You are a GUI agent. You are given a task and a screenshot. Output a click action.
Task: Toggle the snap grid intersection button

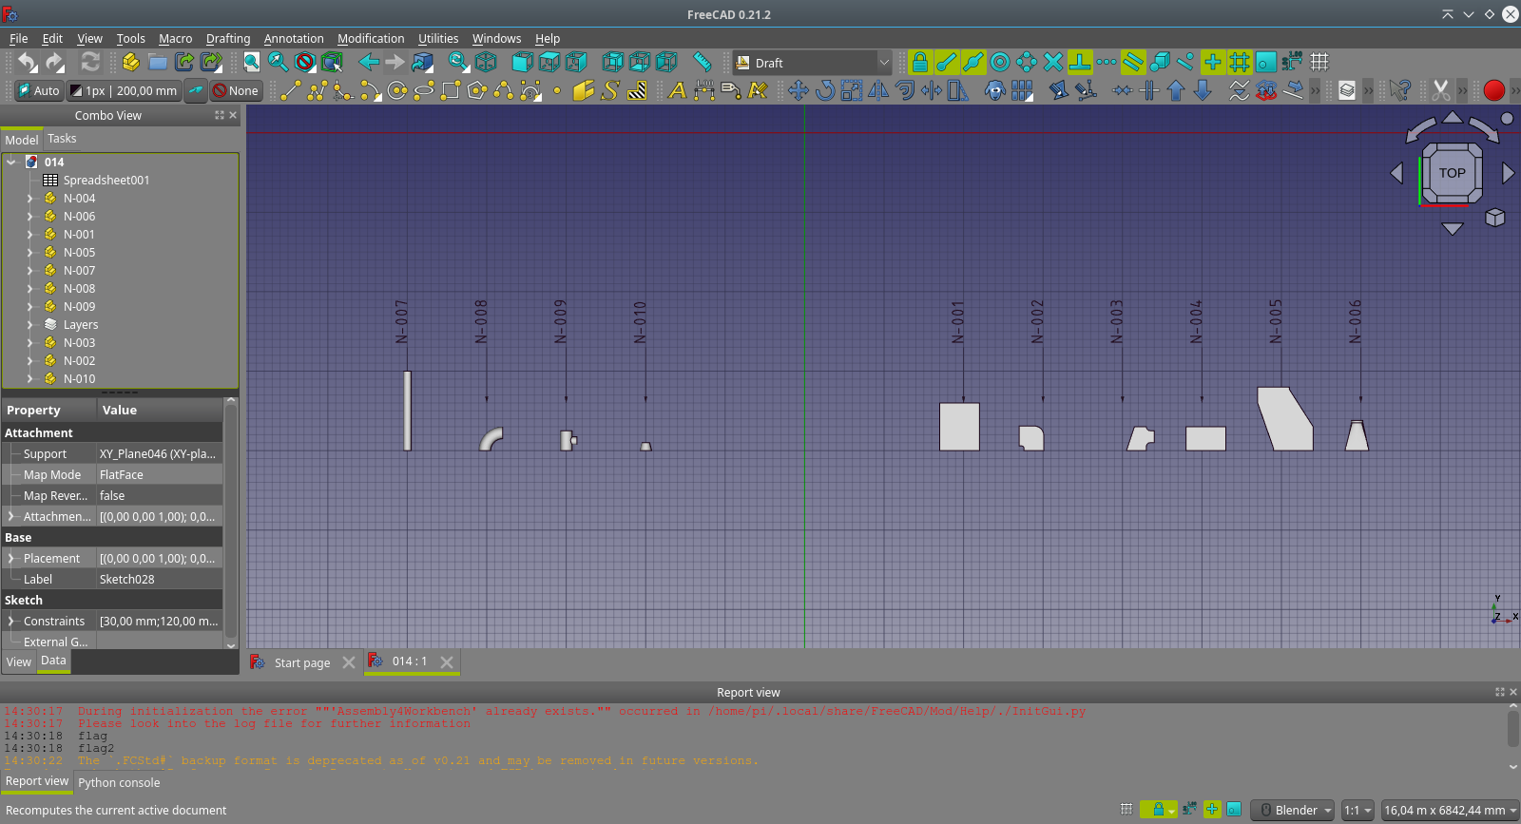click(x=1239, y=63)
